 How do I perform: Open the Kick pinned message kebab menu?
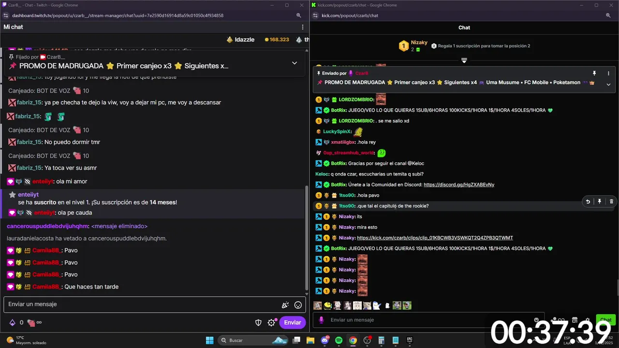(x=608, y=73)
